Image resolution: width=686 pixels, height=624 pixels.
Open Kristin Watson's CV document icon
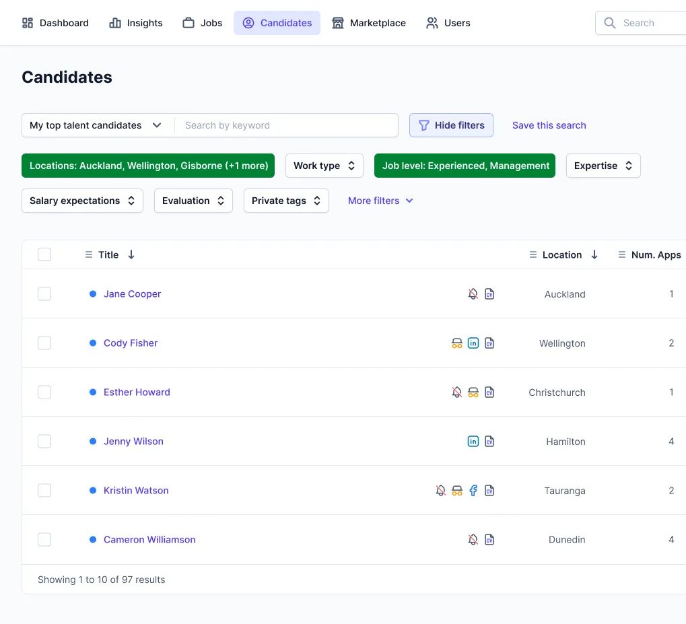(x=489, y=491)
